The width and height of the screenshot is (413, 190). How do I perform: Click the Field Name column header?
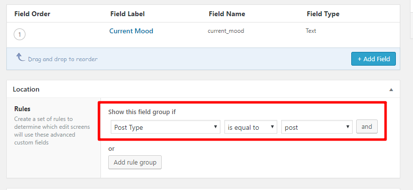click(x=227, y=14)
